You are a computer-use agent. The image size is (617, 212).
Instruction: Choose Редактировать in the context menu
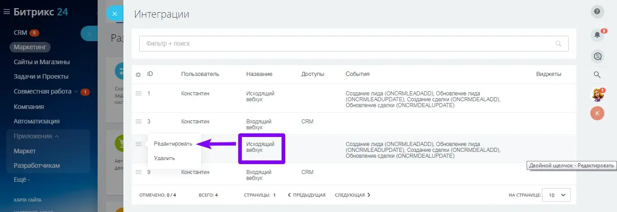pyautogui.click(x=173, y=144)
